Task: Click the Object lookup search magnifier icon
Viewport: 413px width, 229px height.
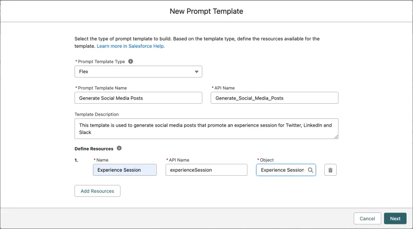Action: point(310,170)
